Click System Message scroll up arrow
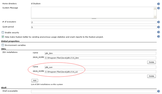The height and width of the screenshot is (94, 162). [155, 8]
